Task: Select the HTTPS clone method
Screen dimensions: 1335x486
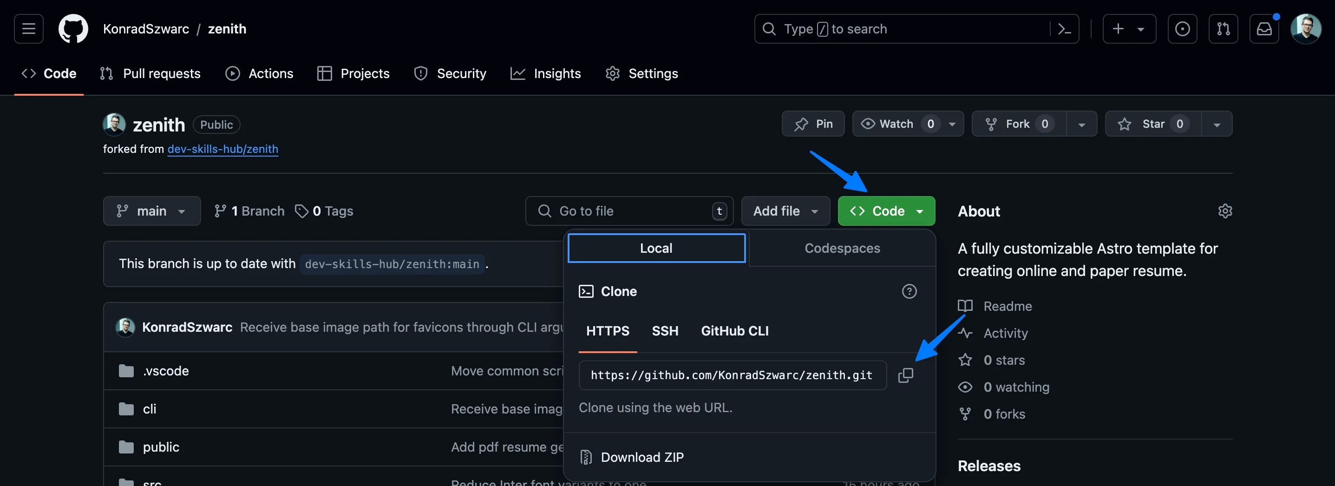Action: pyautogui.click(x=608, y=331)
